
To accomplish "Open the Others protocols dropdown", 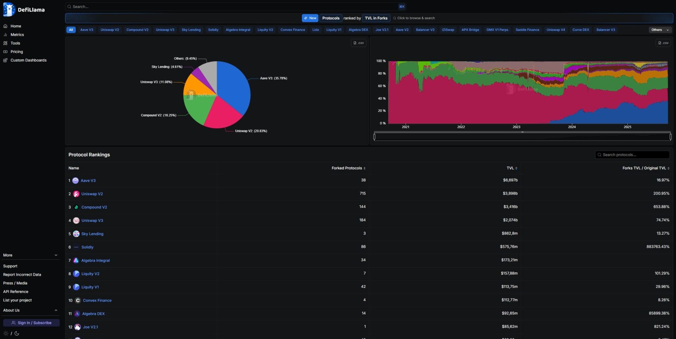I will (x=659, y=30).
